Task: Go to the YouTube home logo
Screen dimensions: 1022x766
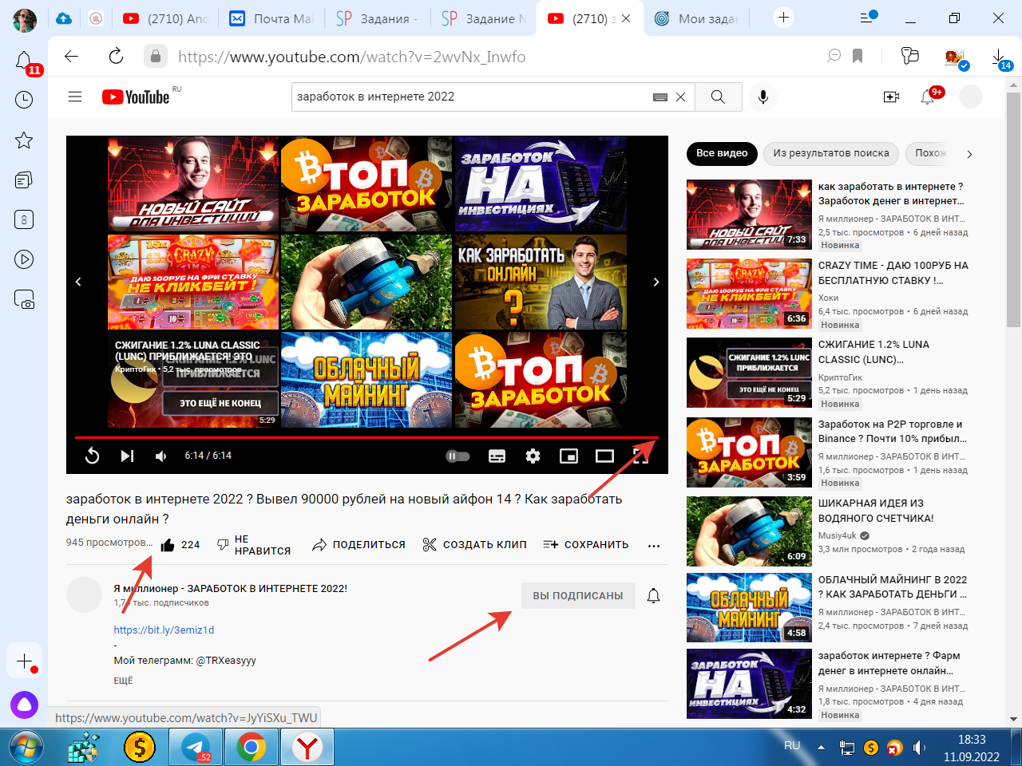Action: [136, 97]
